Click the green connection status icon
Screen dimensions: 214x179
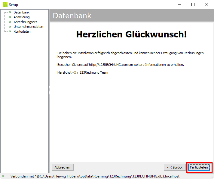(x=3, y=176)
